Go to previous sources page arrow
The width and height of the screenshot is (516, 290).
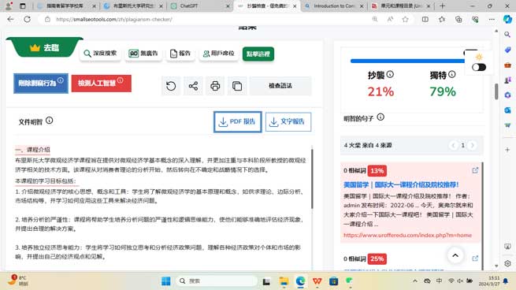tap(454, 145)
